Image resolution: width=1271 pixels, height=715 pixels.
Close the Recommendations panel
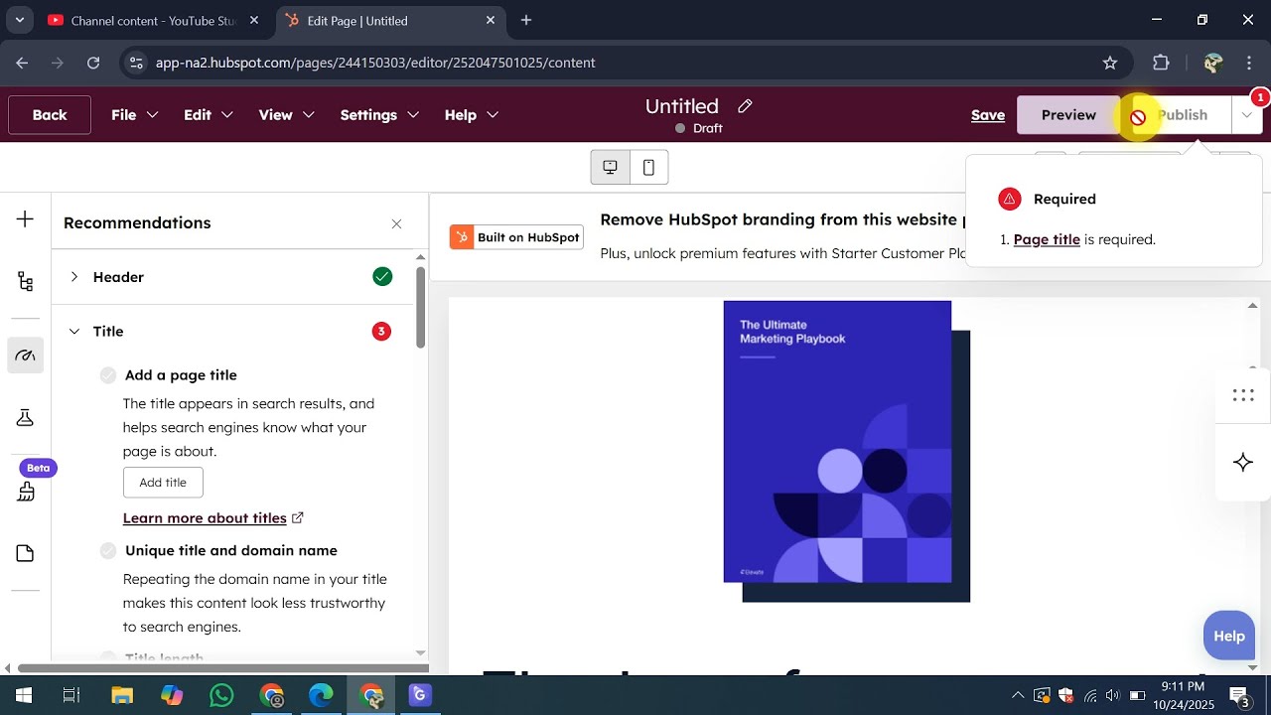point(396,223)
